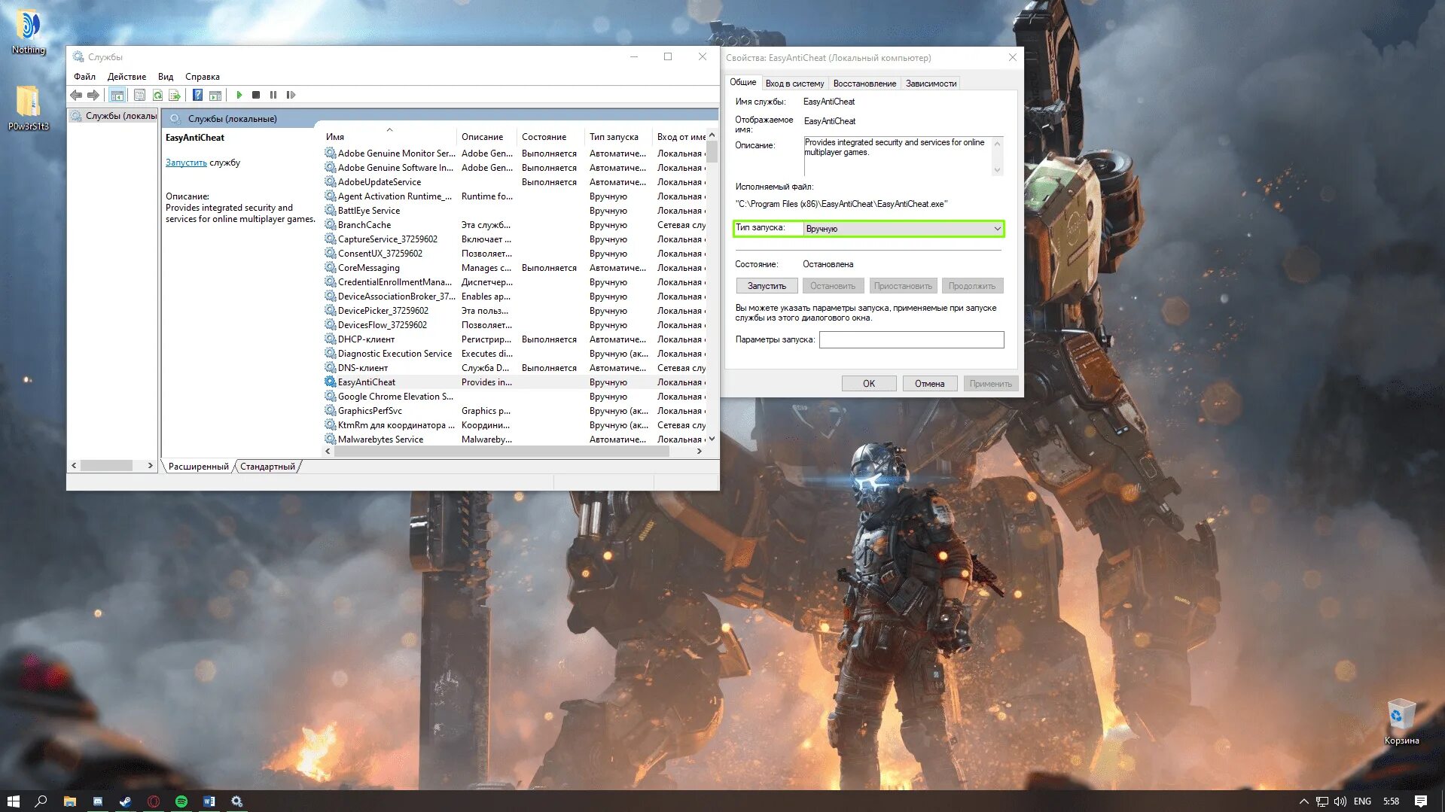Click the Export list toolbar icon
The height and width of the screenshot is (812, 1445).
(175, 95)
